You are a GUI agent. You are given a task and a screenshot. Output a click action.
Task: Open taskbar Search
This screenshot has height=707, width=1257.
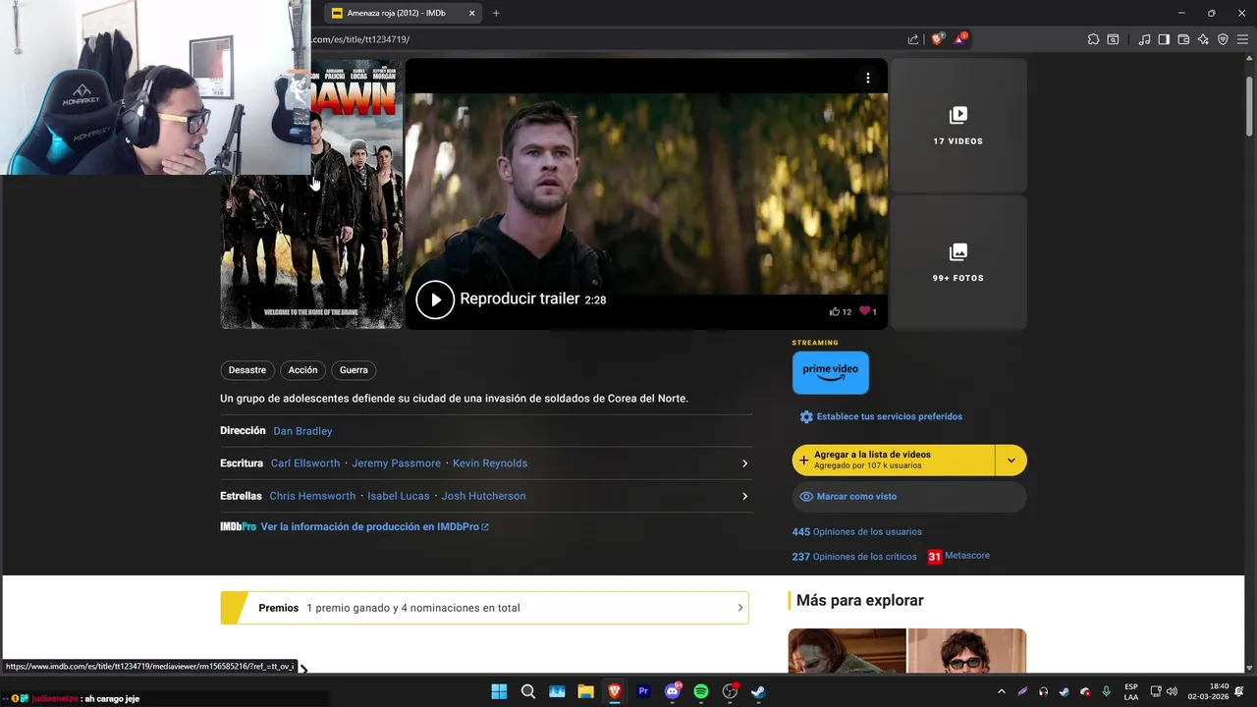point(528,691)
